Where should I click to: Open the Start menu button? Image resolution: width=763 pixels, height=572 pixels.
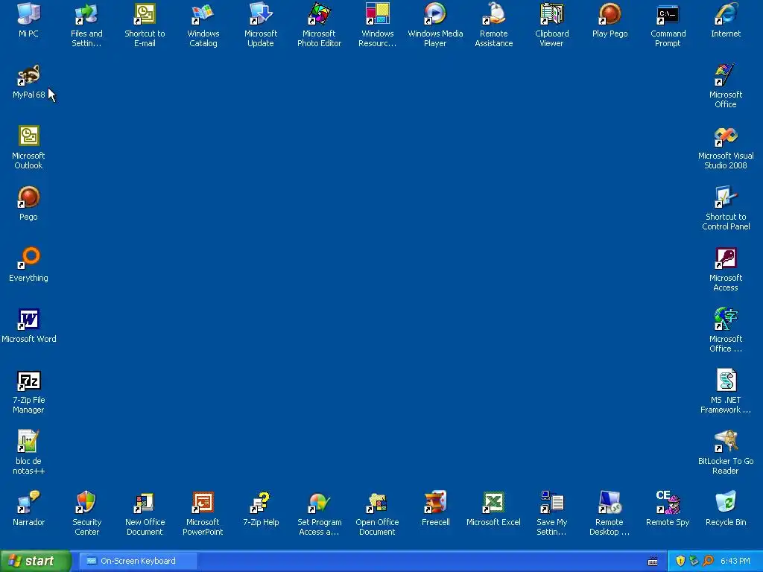[x=35, y=561]
